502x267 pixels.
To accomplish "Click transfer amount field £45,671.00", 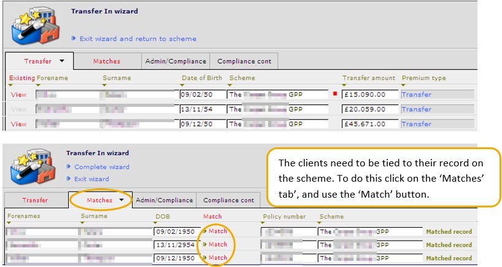I will [x=370, y=124].
